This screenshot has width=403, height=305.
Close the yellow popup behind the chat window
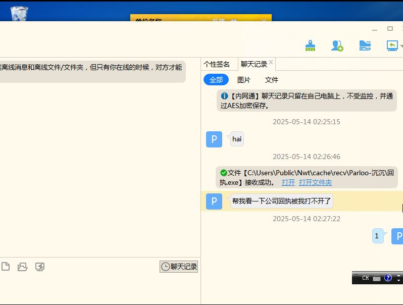click(264, 20)
